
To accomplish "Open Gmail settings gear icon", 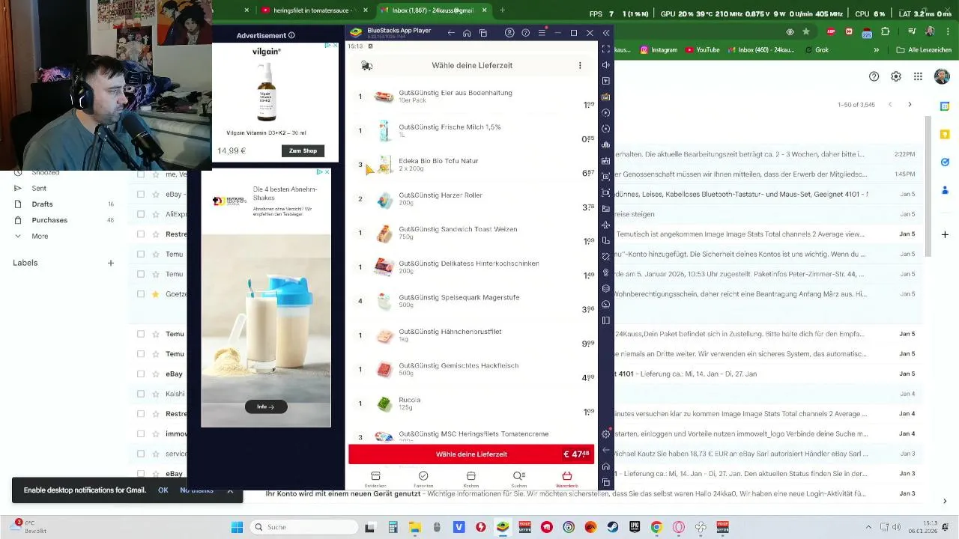I will point(896,76).
